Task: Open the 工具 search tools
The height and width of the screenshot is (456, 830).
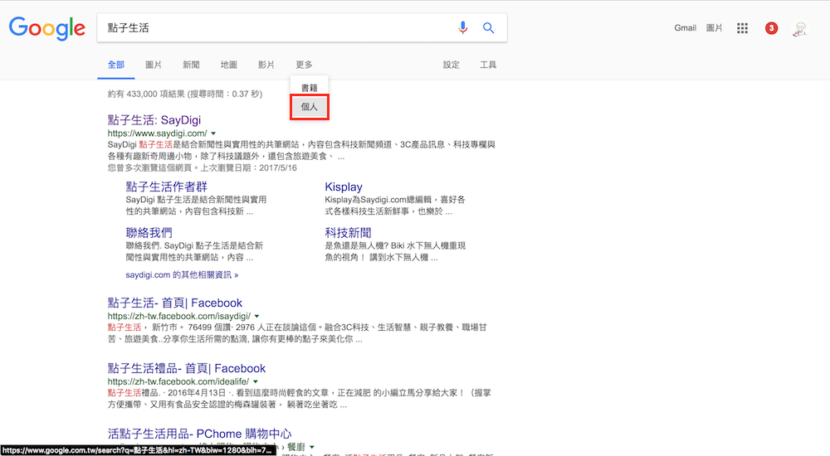Action: point(488,65)
